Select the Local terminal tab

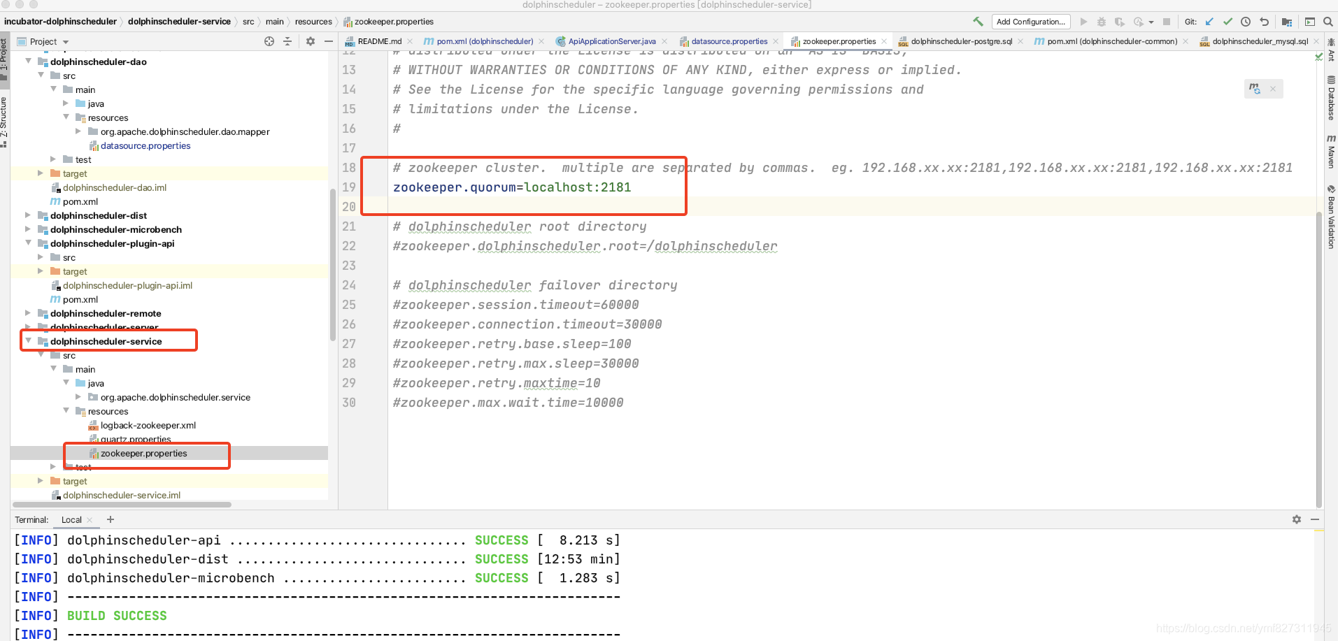71,520
